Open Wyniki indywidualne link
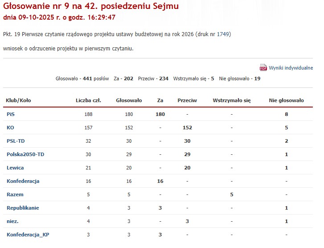 291,68
